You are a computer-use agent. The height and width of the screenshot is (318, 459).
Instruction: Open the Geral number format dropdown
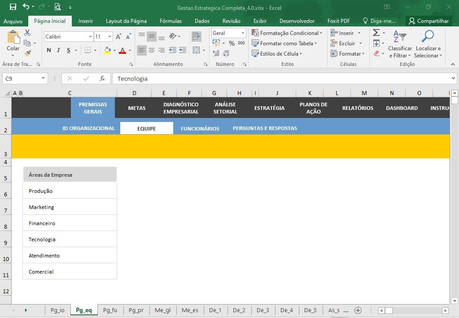[x=243, y=33]
